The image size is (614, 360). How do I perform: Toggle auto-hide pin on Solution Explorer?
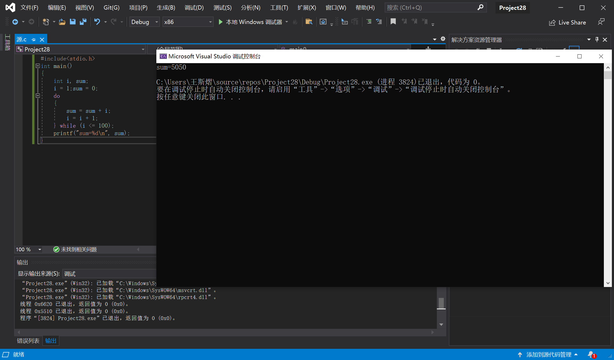point(597,40)
